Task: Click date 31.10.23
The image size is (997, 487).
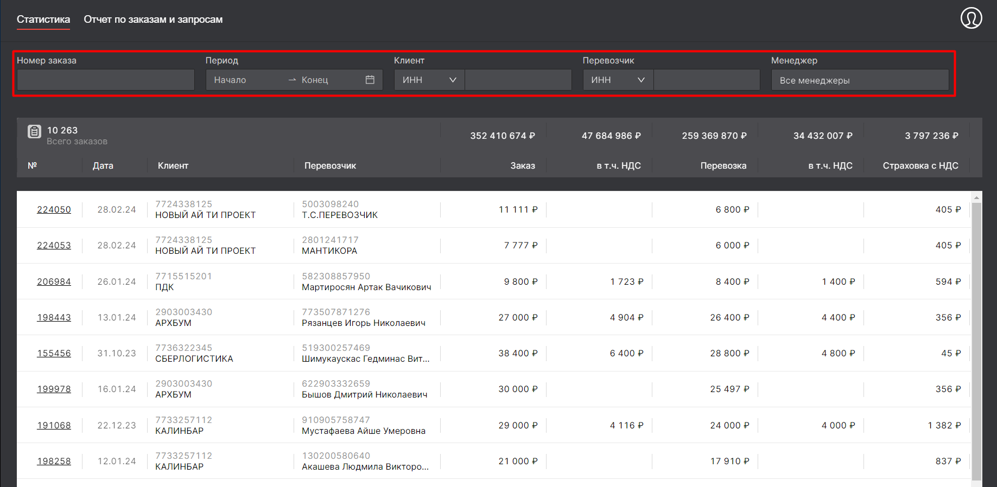Action: click(x=117, y=353)
